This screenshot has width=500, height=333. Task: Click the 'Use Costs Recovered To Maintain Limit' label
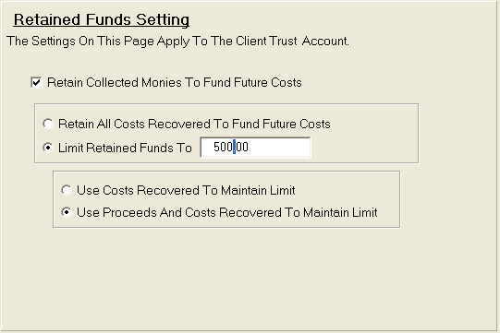[x=186, y=190]
